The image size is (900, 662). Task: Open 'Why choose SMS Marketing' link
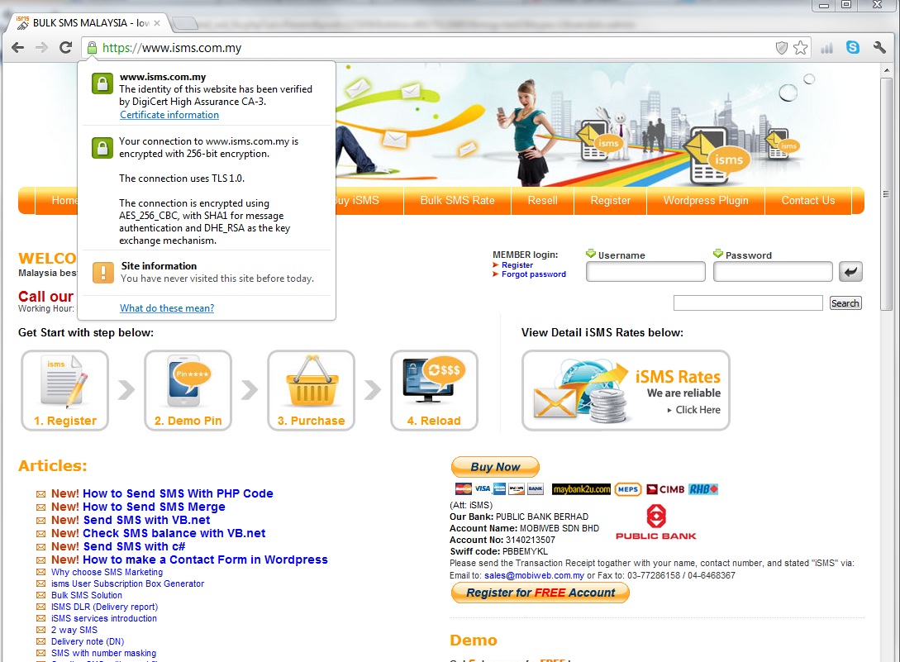pyautogui.click(x=107, y=573)
